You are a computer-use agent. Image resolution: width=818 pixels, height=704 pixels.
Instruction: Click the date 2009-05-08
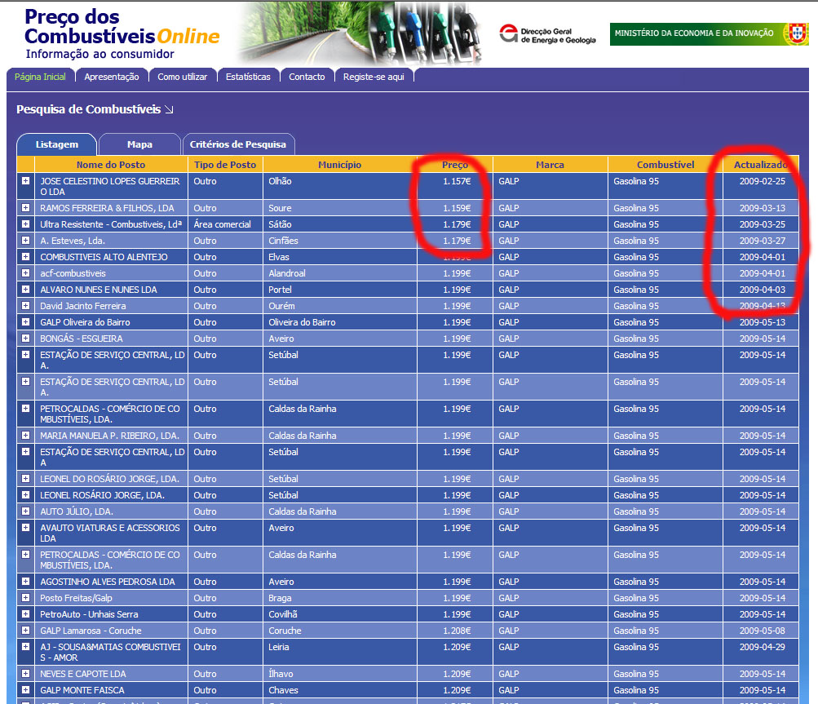pos(763,631)
